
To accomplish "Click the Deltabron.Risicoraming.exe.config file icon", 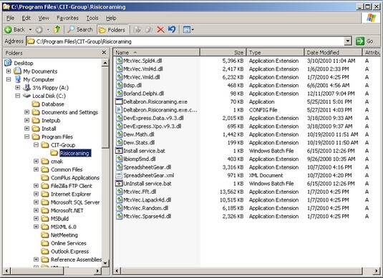I will [x=119, y=110].
